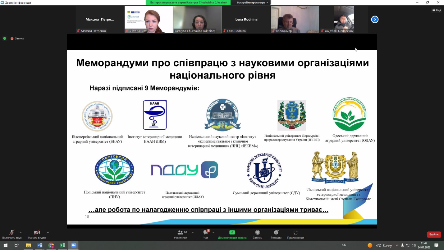Image resolution: width=444 pixels, height=250 pixels.
Task: Click the green screen-viewing notification banner
Action: click(x=189, y=2)
